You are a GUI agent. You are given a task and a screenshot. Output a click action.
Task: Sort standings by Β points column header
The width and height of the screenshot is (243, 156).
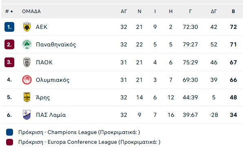coord(233,11)
